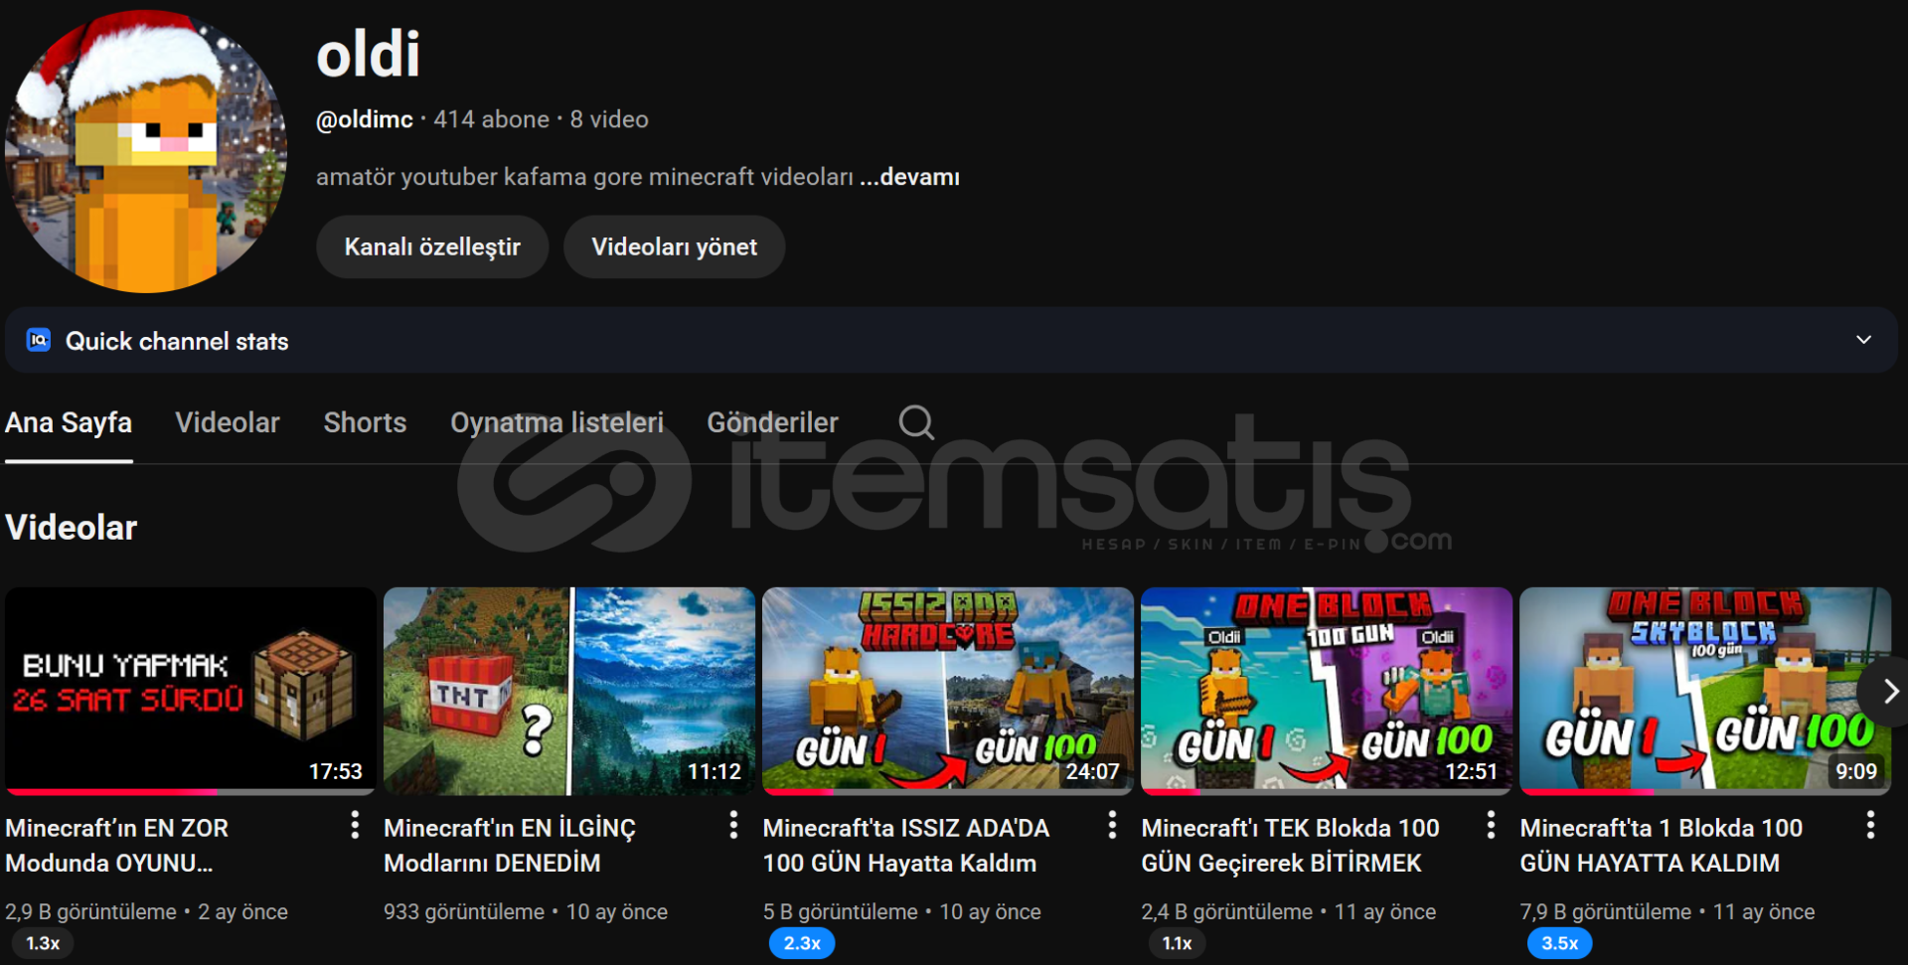Click the 'BUNU YAPMAK 26 SAAT SÜRDÜ' thumbnail
Viewport: 1908px width, 965px height.
tap(190, 691)
